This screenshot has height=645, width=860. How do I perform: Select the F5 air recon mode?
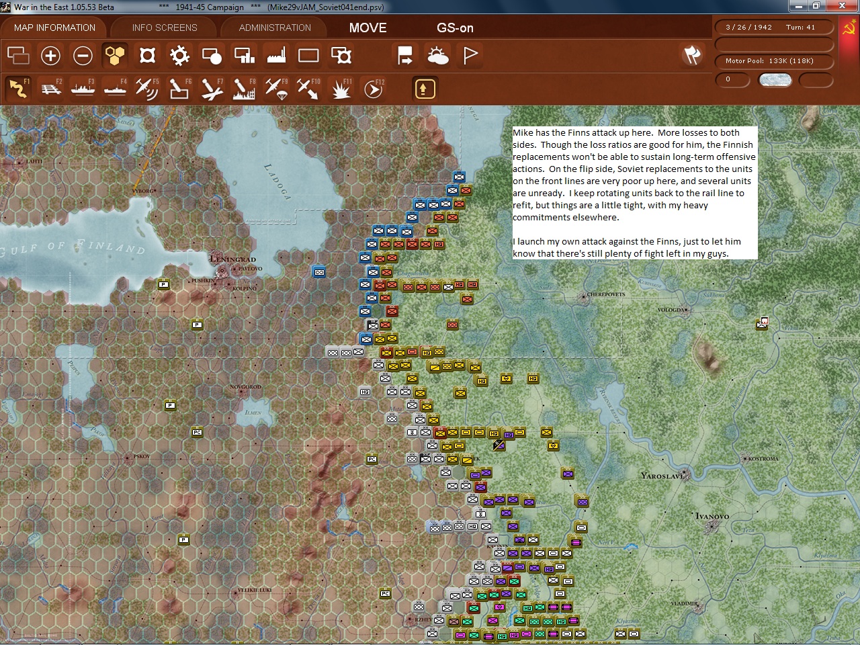click(147, 88)
